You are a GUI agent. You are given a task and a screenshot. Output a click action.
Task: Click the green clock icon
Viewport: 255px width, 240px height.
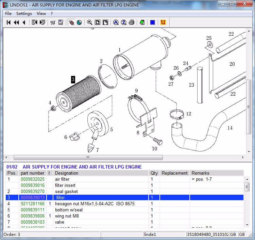pos(79,22)
